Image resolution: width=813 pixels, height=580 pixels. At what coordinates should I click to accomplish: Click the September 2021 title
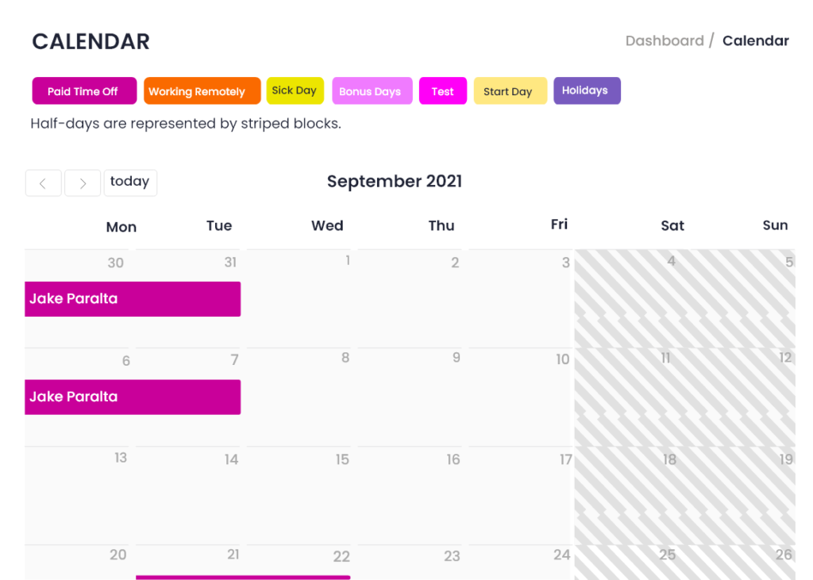click(x=395, y=181)
